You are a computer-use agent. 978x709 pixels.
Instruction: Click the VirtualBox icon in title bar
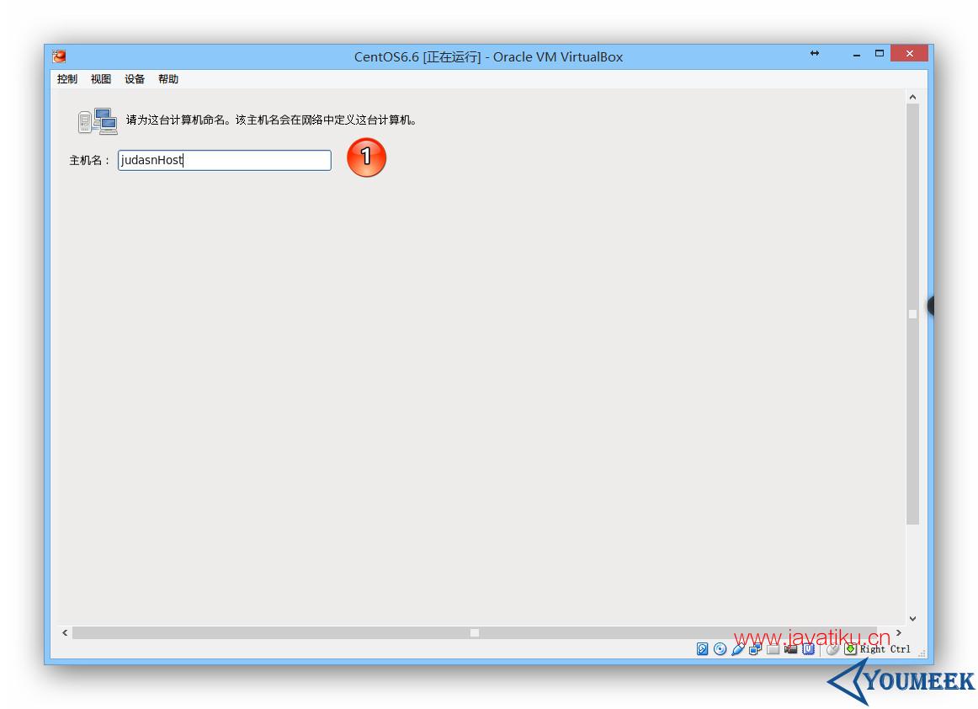(x=59, y=56)
